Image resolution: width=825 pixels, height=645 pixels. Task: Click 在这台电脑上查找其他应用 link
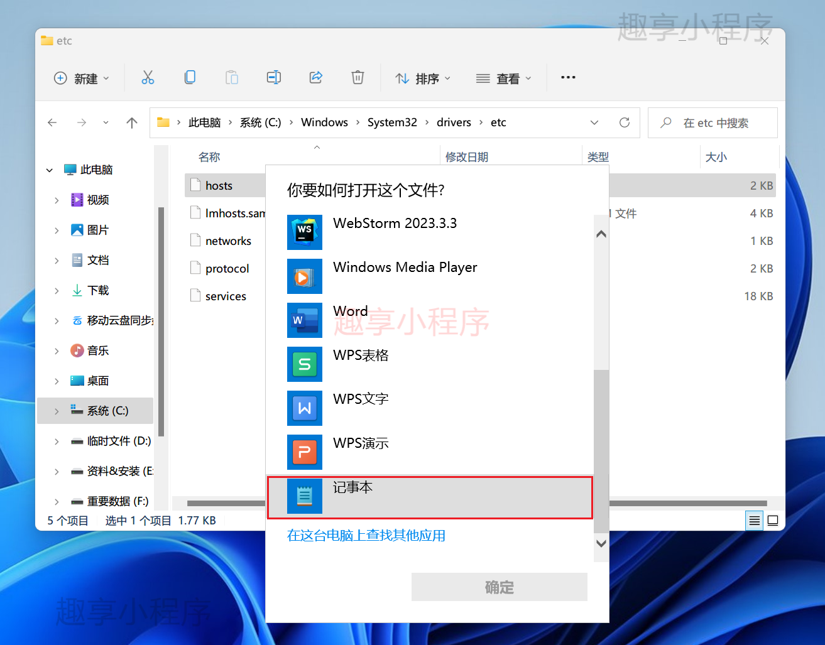pos(366,535)
